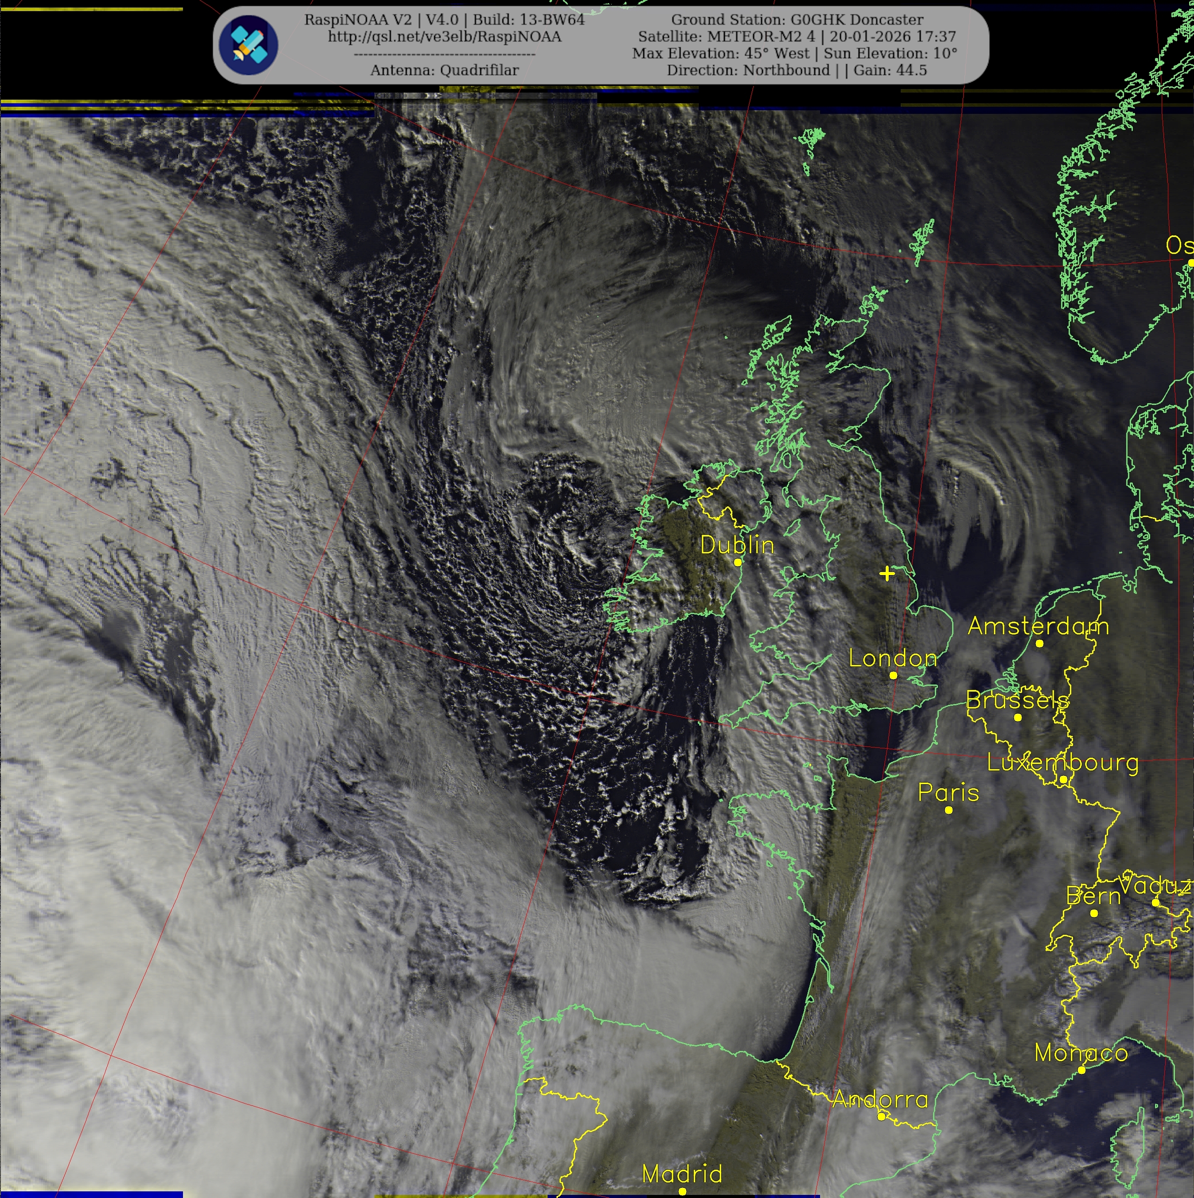Click the London city marker dot
Viewport: 1194px width, 1198px height.
893,675
